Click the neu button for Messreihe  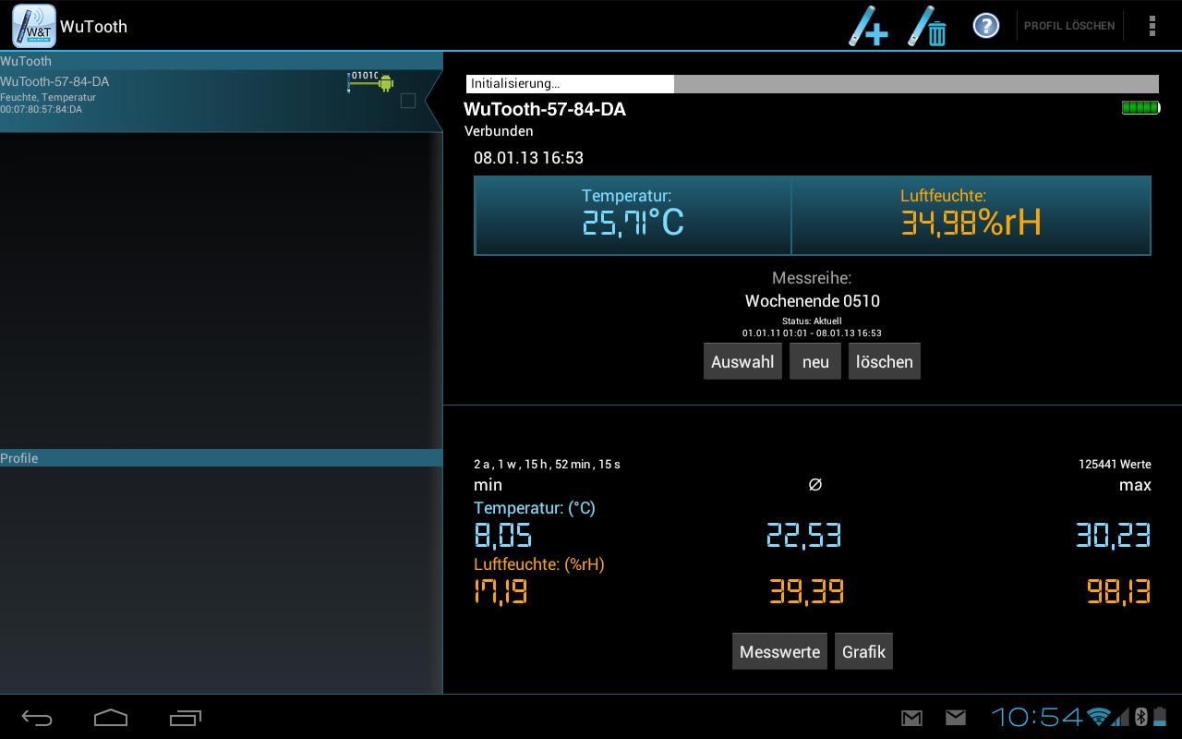click(x=815, y=361)
